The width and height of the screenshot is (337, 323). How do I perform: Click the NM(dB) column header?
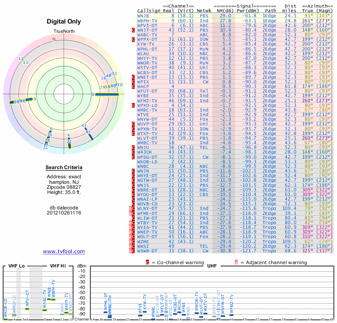coord(223,11)
